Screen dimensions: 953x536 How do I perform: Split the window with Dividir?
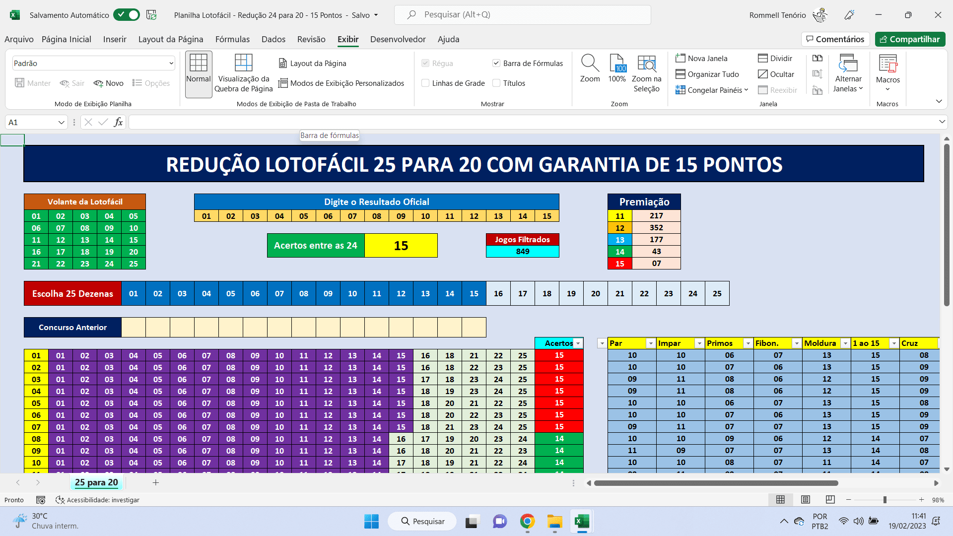pos(775,59)
